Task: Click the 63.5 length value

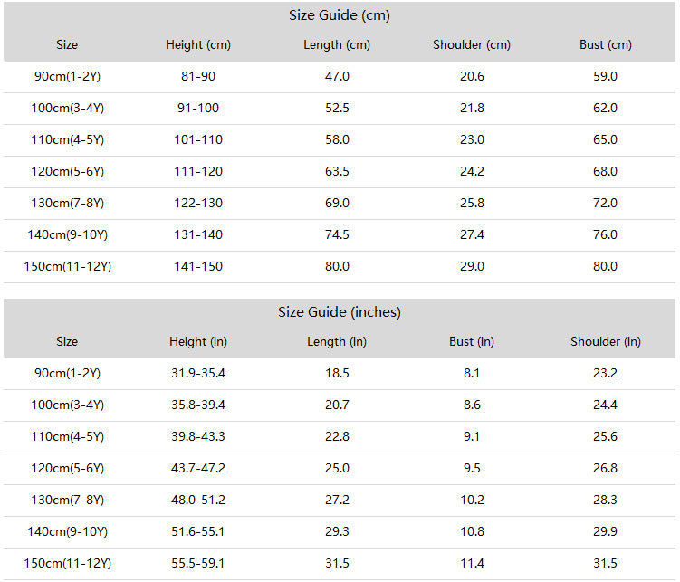Action: pyautogui.click(x=337, y=171)
